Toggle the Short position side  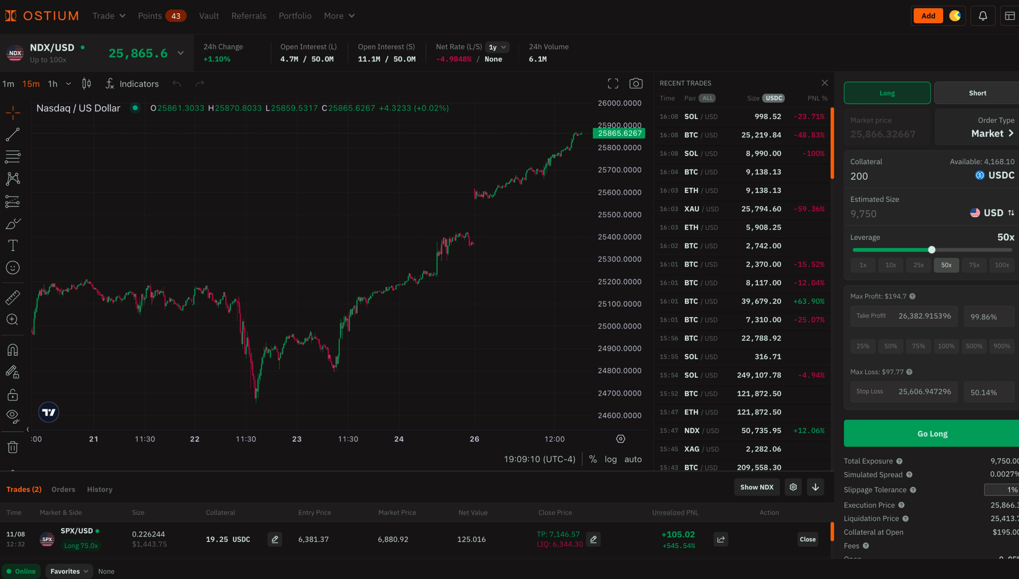tap(977, 93)
